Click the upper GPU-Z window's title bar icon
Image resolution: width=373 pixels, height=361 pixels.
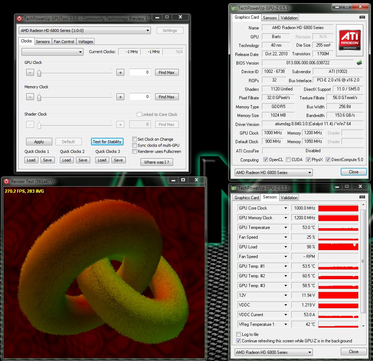pos(234,8)
